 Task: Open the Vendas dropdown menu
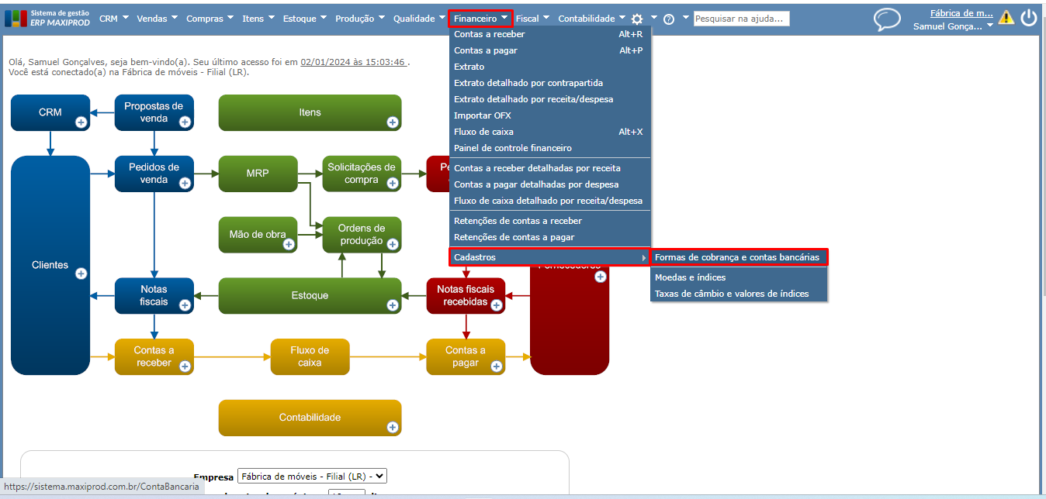pyautogui.click(x=157, y=18)
